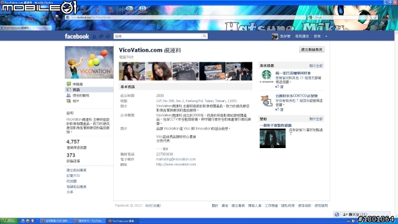Open the chat bar at bottom right

[366, 214]
